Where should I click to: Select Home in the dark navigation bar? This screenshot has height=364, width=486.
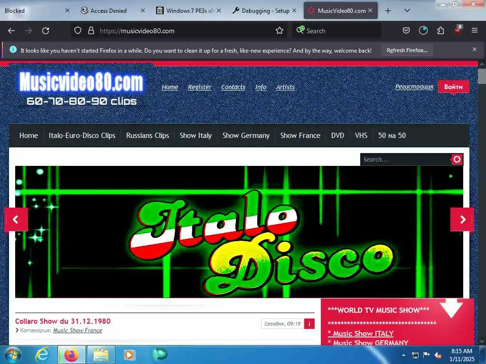(x=28, y=136)
